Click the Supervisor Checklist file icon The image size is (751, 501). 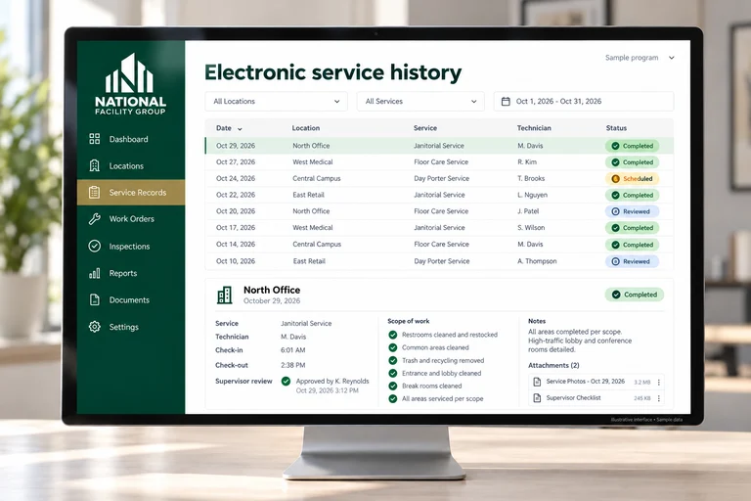(x=537, y=398)
